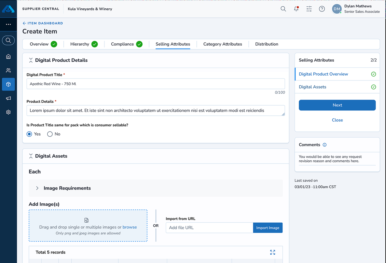Click the Total 5 records label

point(50,252)
